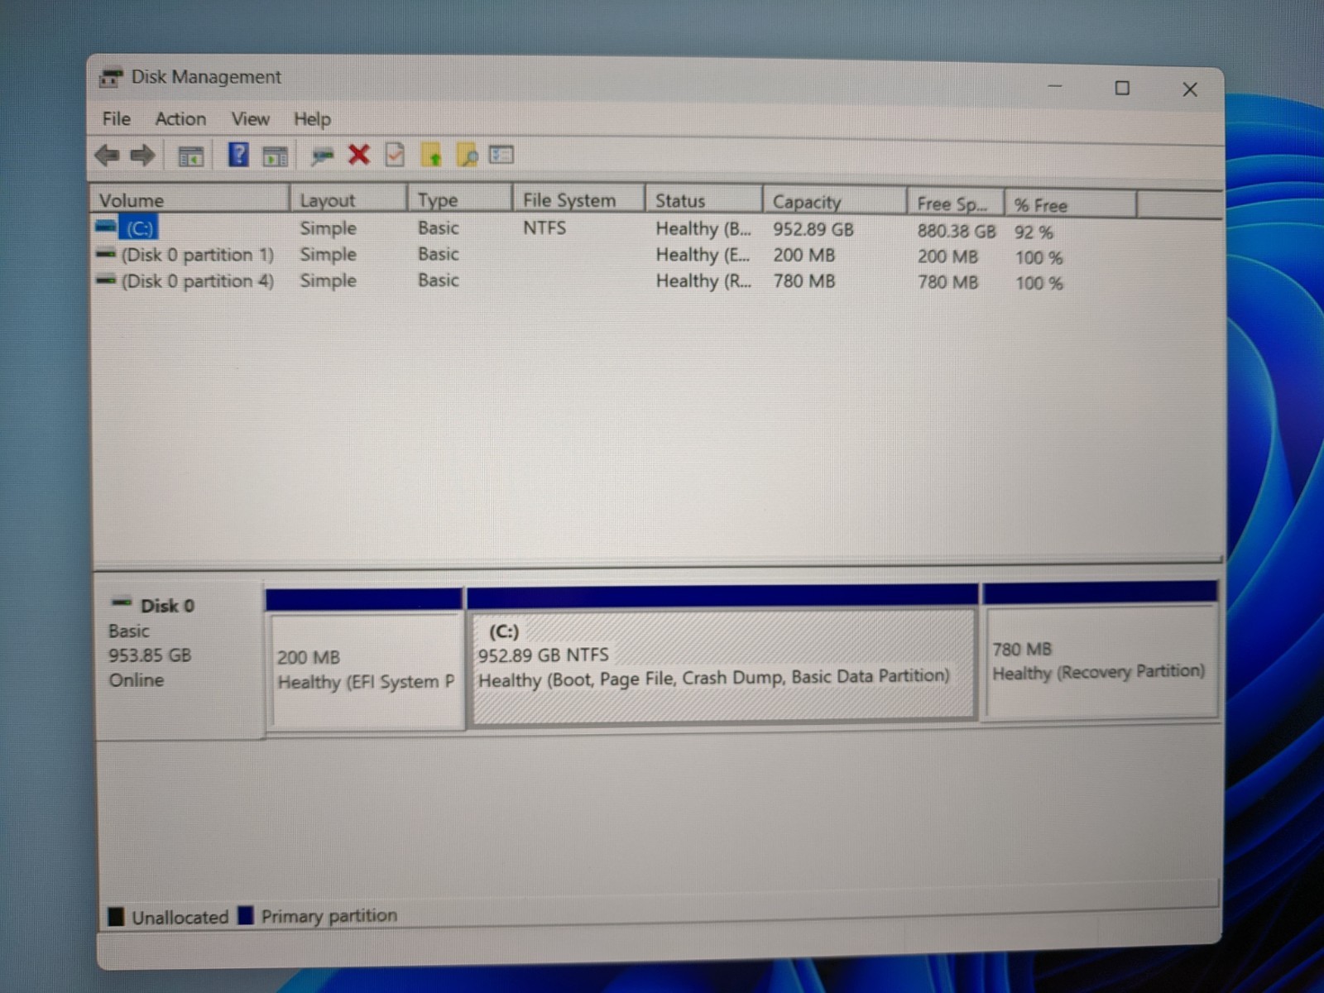Open the View menu

tap(250, 119)
